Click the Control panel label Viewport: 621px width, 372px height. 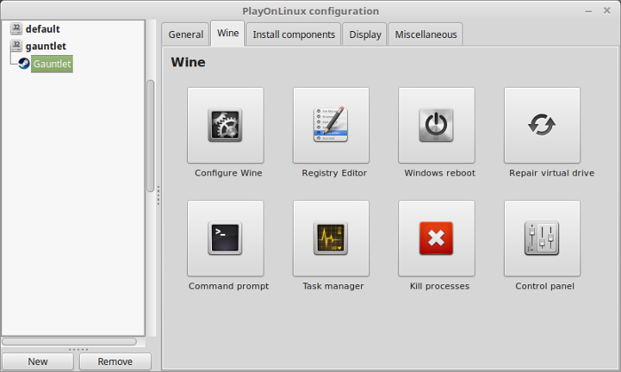pyautogui.click(x=545, y=286)
